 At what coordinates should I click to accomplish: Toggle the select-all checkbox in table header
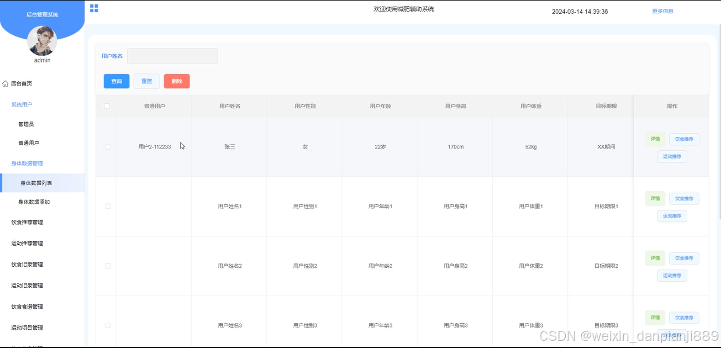107,106
